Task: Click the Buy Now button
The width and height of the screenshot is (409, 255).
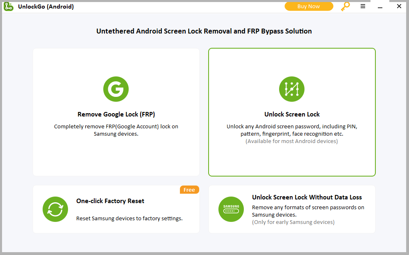Action: 309,6
